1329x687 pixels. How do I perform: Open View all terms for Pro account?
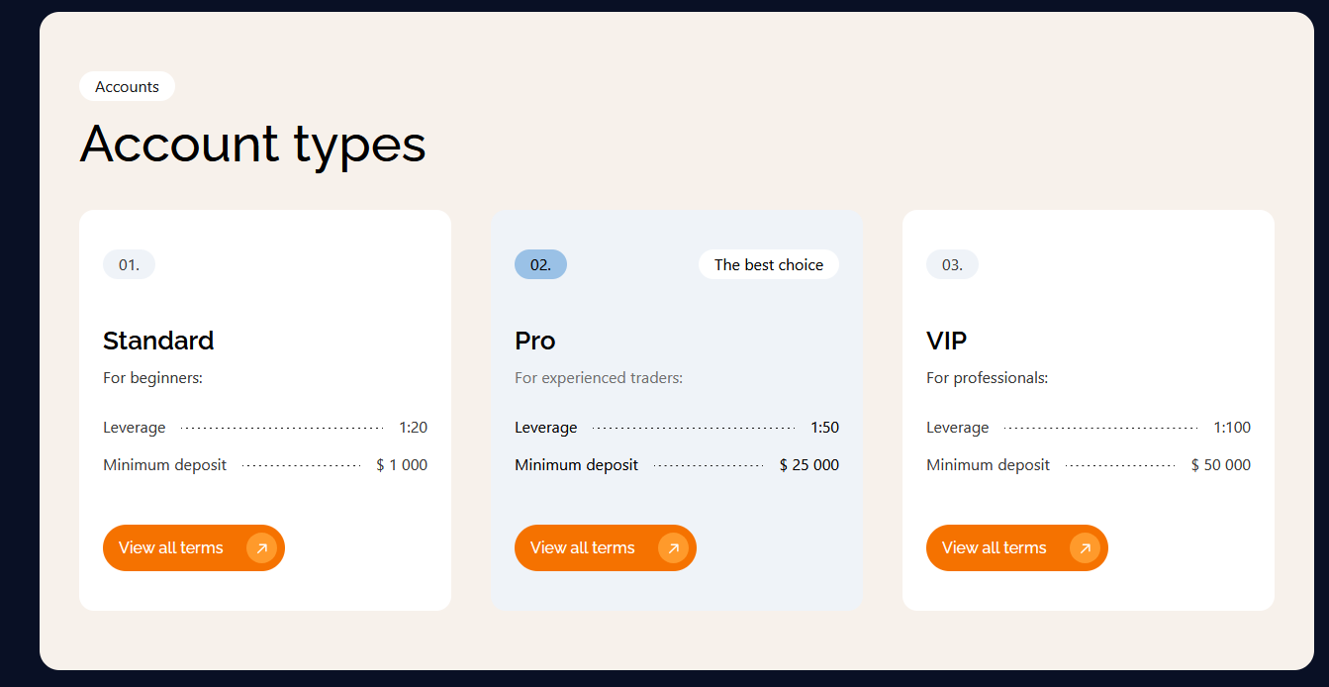click(x=584, y=547)
